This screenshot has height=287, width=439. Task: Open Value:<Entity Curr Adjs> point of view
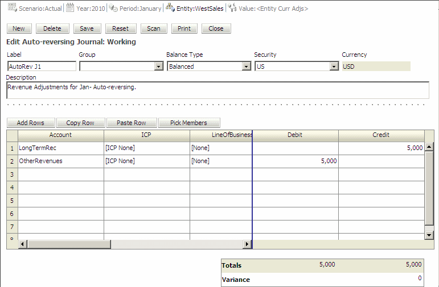tap(273, 9)
